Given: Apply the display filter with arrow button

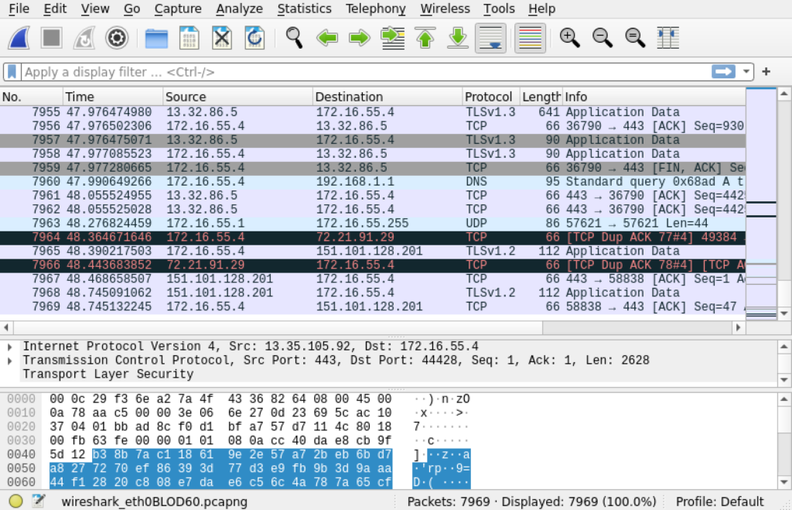Looking at the screenshot, I should (x=722, y=70).
